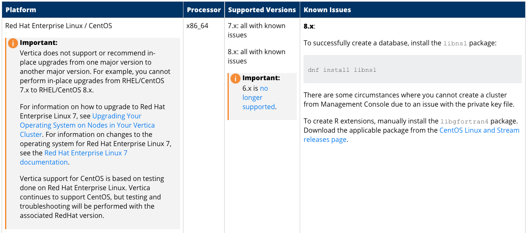Open 'Upgrading Your Operating System on Nodes' link

(x=87, y=125)
